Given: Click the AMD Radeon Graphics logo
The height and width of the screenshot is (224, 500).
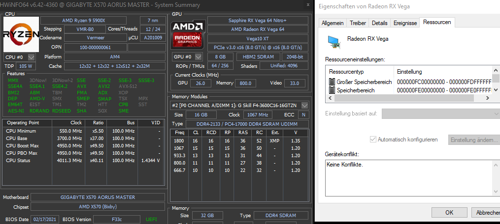Looking at the screenshot, I should [187, 34].
